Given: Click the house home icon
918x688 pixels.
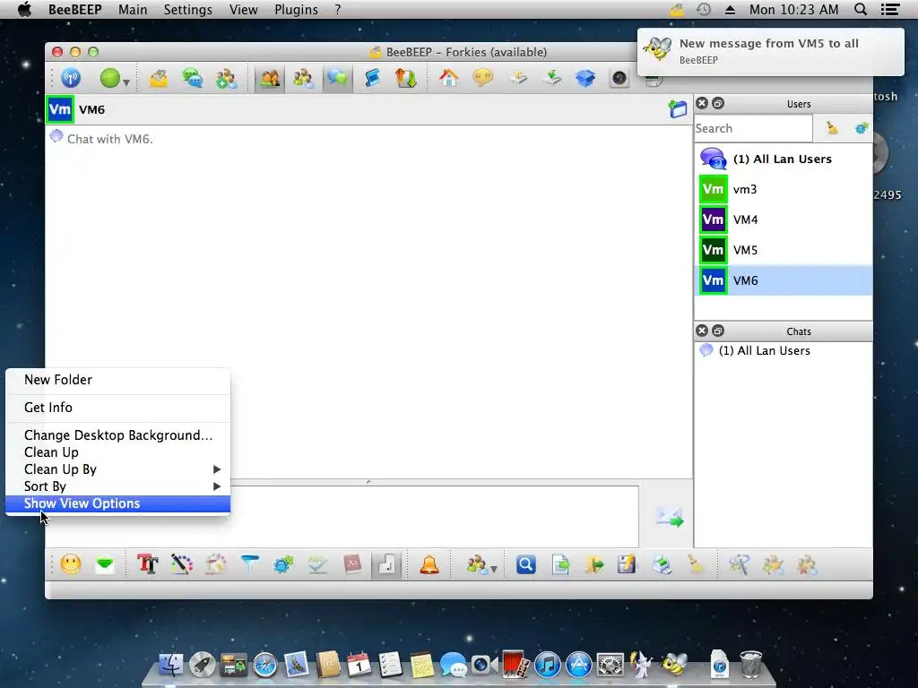Looking at the screenshot, I should [448, 78].
